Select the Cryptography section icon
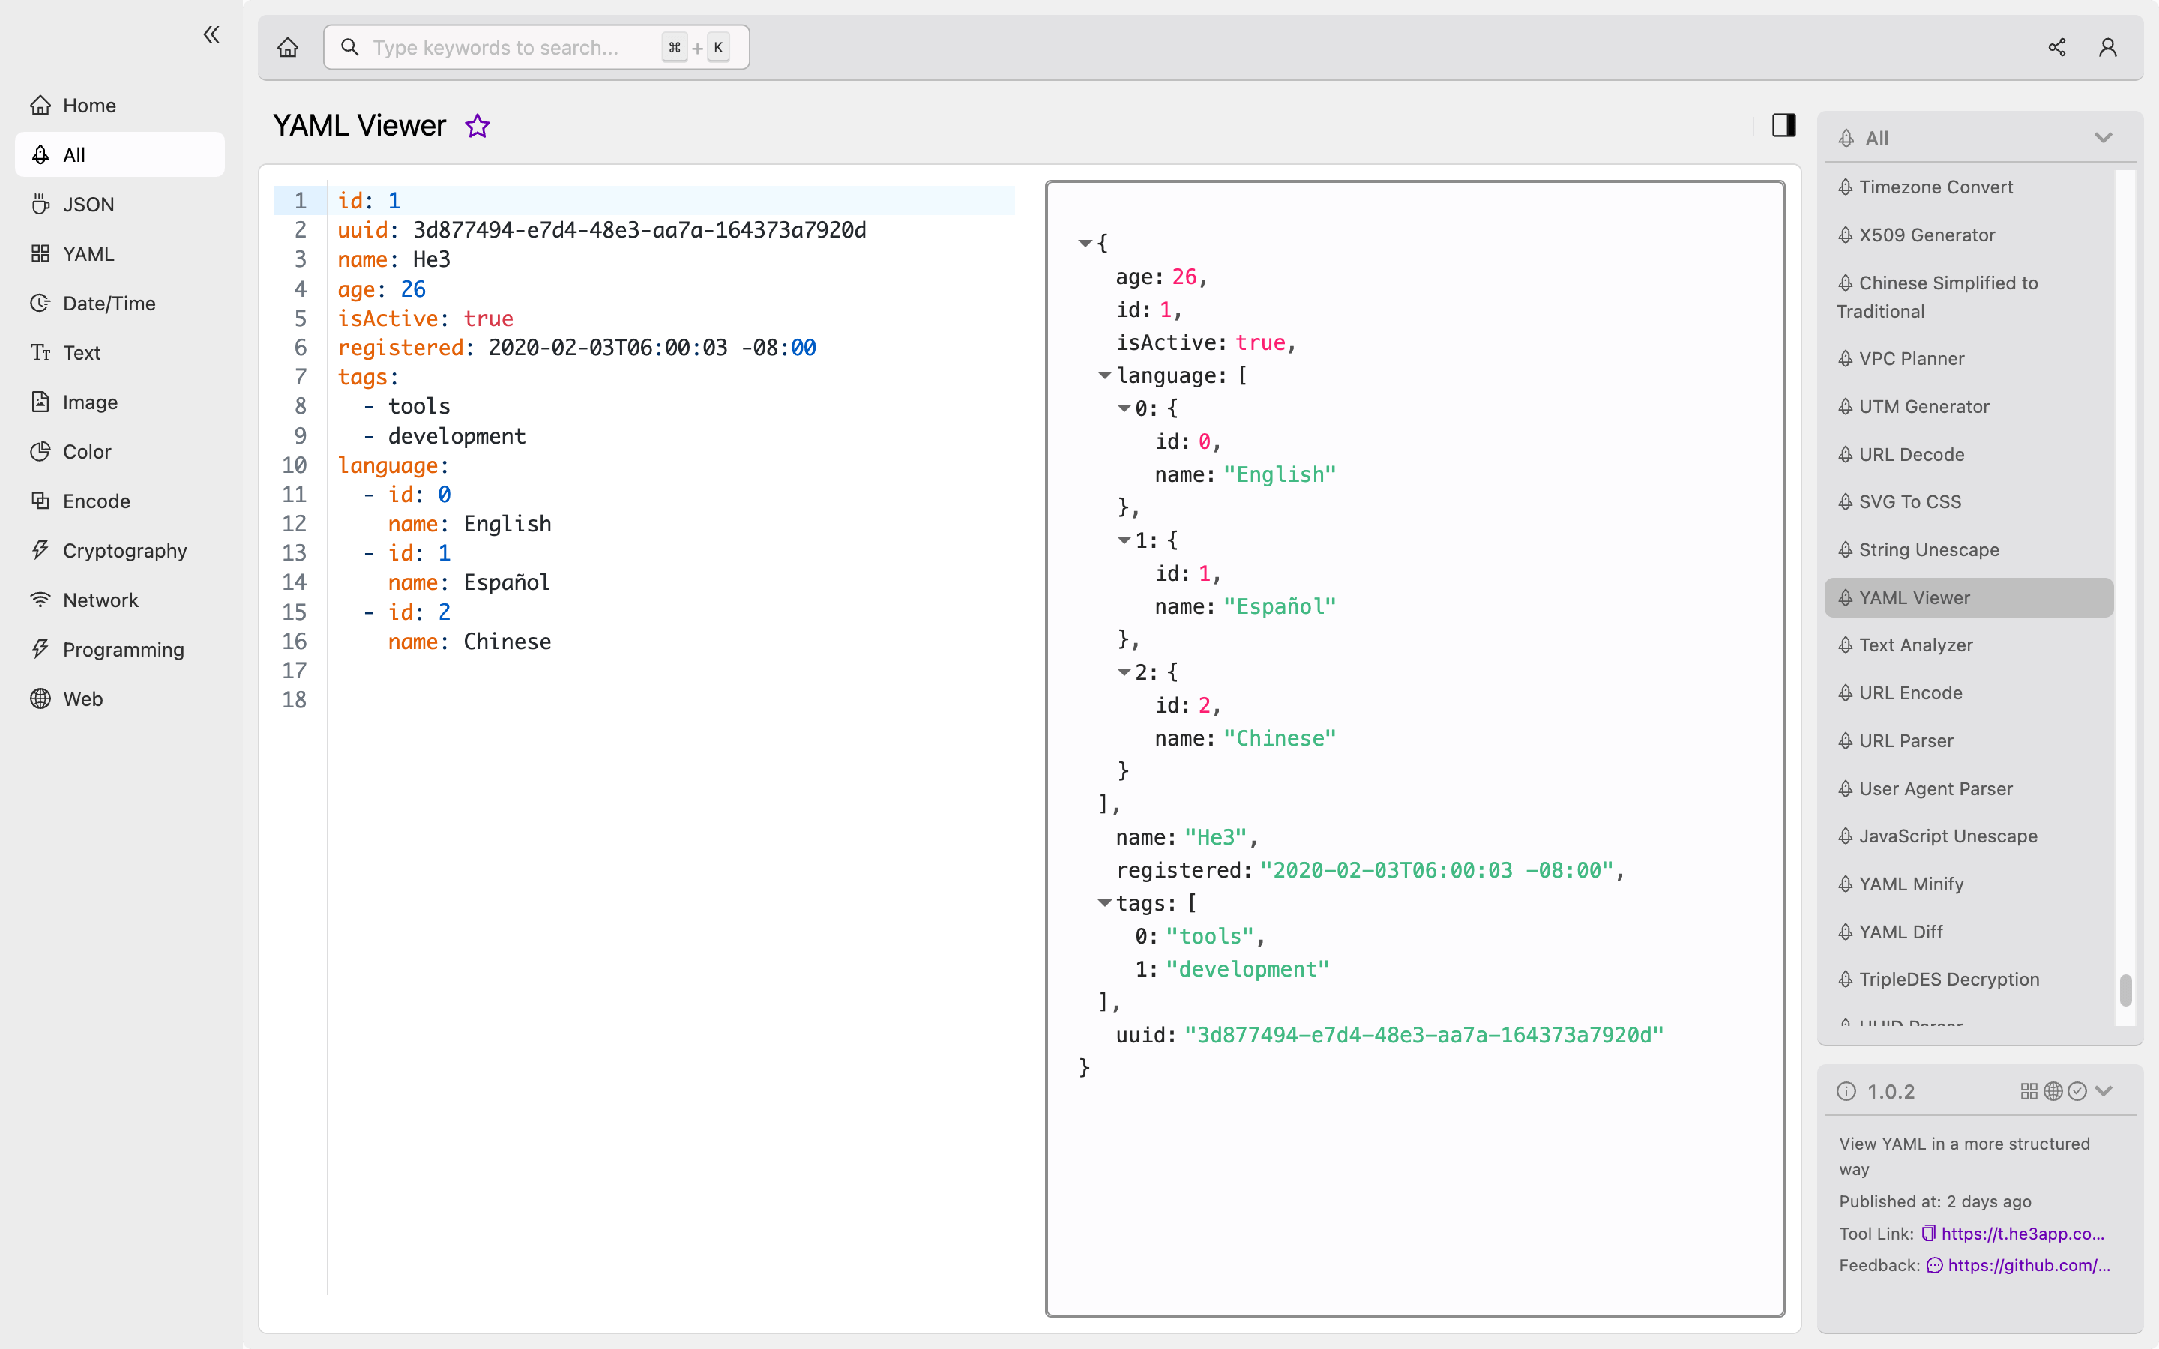Image resolution: width=2159 pixels, height=1349 pixels. tap(39, 550)
